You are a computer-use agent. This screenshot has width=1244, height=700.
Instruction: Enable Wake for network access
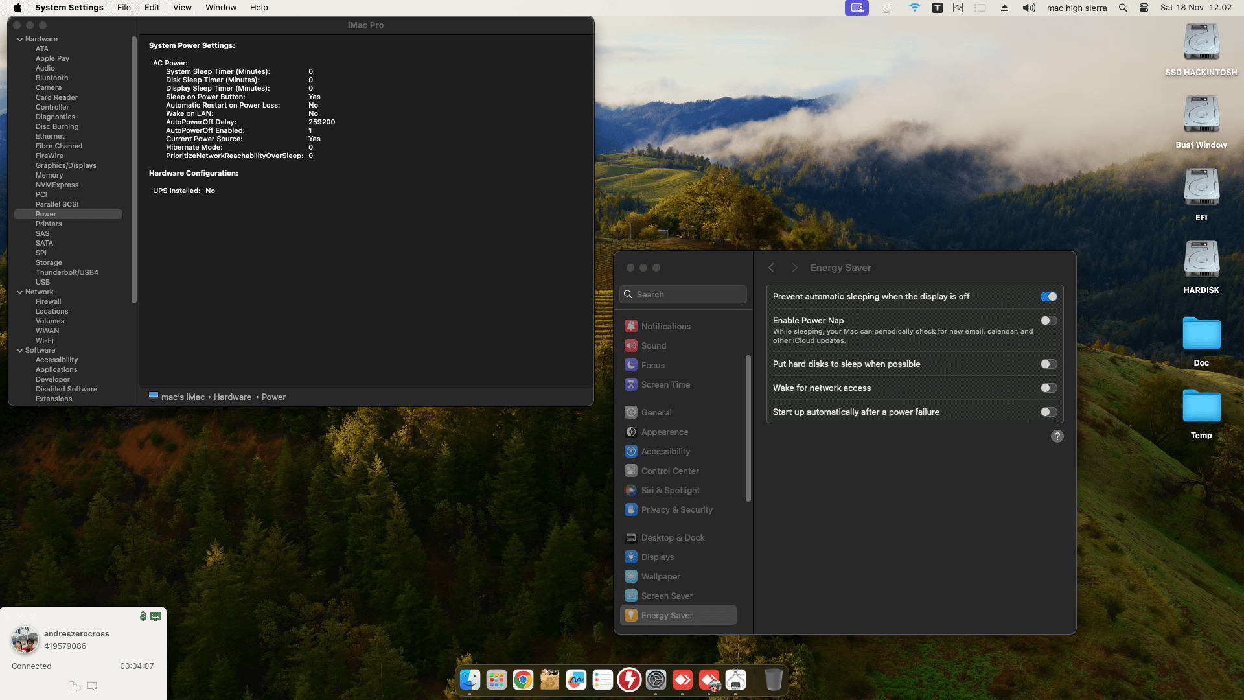[1048, 388]
